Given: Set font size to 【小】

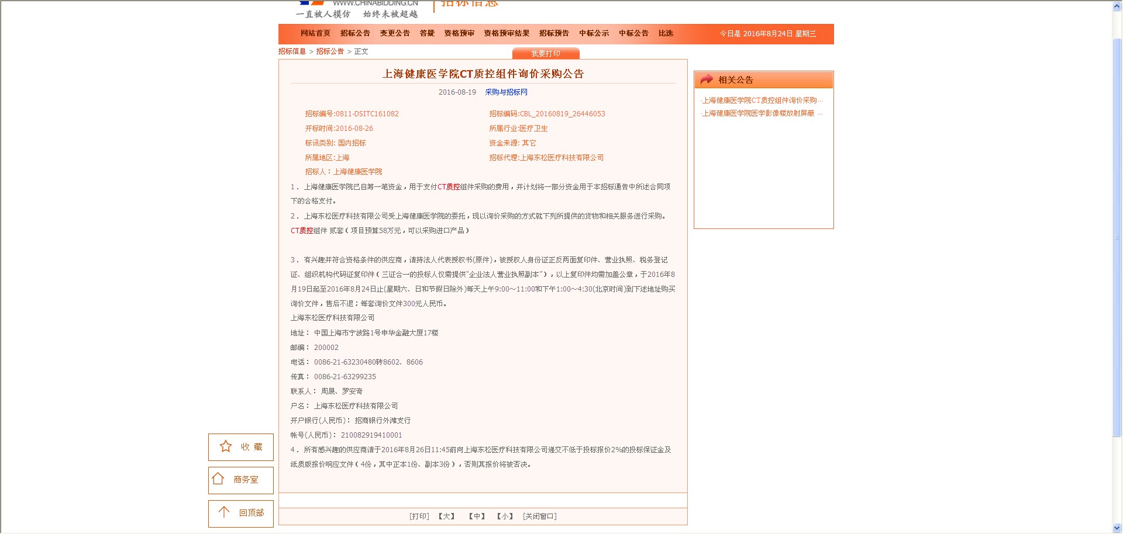Looking at the screenshot, I should click(x=505, y=516).
